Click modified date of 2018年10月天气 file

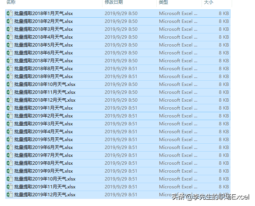click(121, 84)
